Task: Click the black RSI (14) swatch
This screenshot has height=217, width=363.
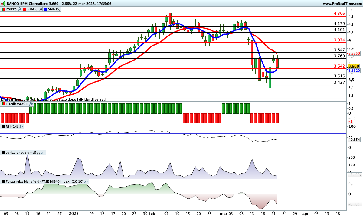Action: tap(3, 127)
